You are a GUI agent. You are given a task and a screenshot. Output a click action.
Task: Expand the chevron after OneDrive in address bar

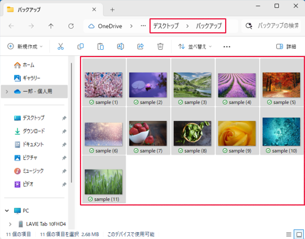(x=131, y=26)
